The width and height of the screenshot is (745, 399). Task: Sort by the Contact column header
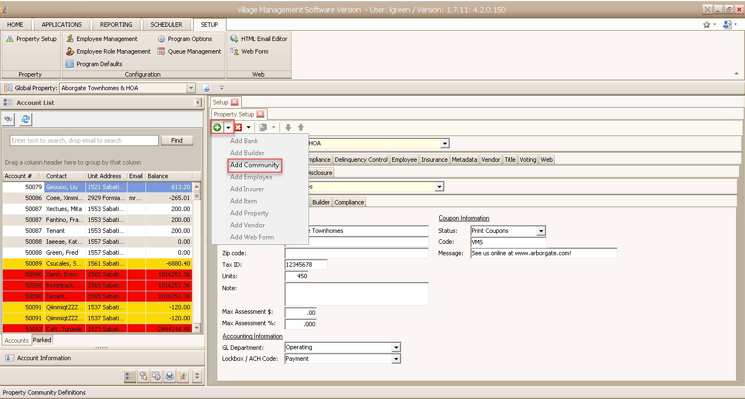[65, 176]
